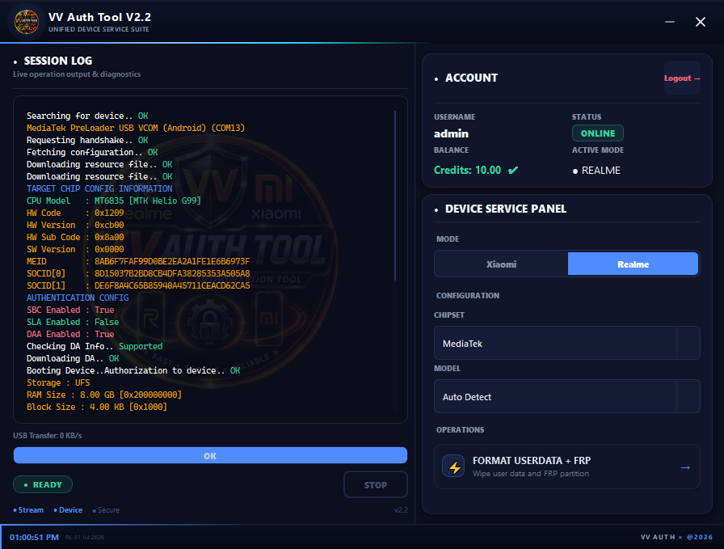Click the green credits checkmark icon
The width and height of the screenshot is (724, 549).
pos(513,170)
